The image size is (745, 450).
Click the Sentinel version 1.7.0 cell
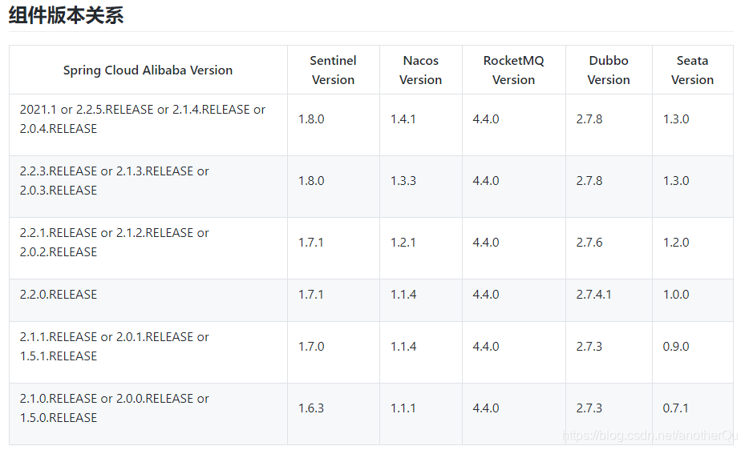pos(333,352)
